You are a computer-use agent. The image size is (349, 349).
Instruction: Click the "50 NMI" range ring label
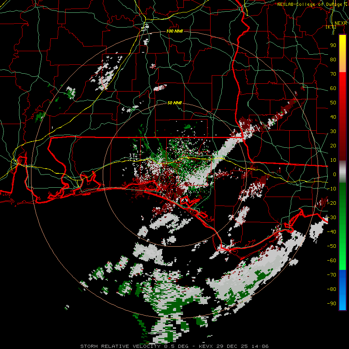(x=174, y=103)
